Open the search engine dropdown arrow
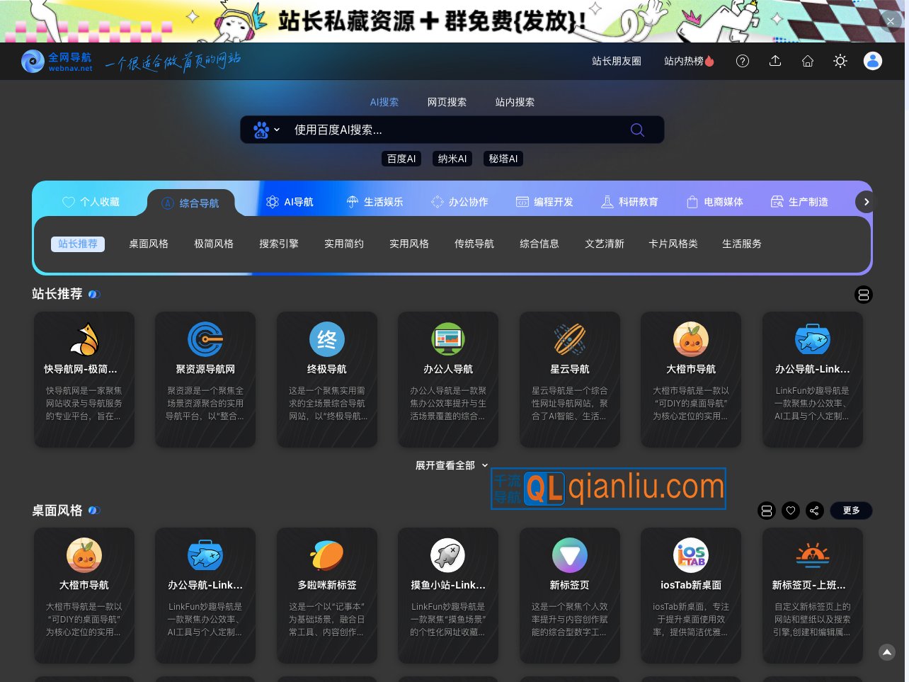Image resolution: width=909 pixels, height=682 pixels. [x=277, y=130]
